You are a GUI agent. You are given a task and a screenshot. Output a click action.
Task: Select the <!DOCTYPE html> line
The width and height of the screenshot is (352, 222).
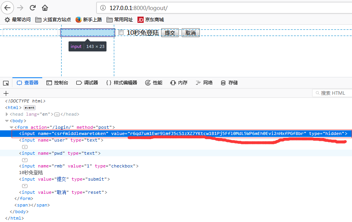pyautogui.click(x=26, y=101)
